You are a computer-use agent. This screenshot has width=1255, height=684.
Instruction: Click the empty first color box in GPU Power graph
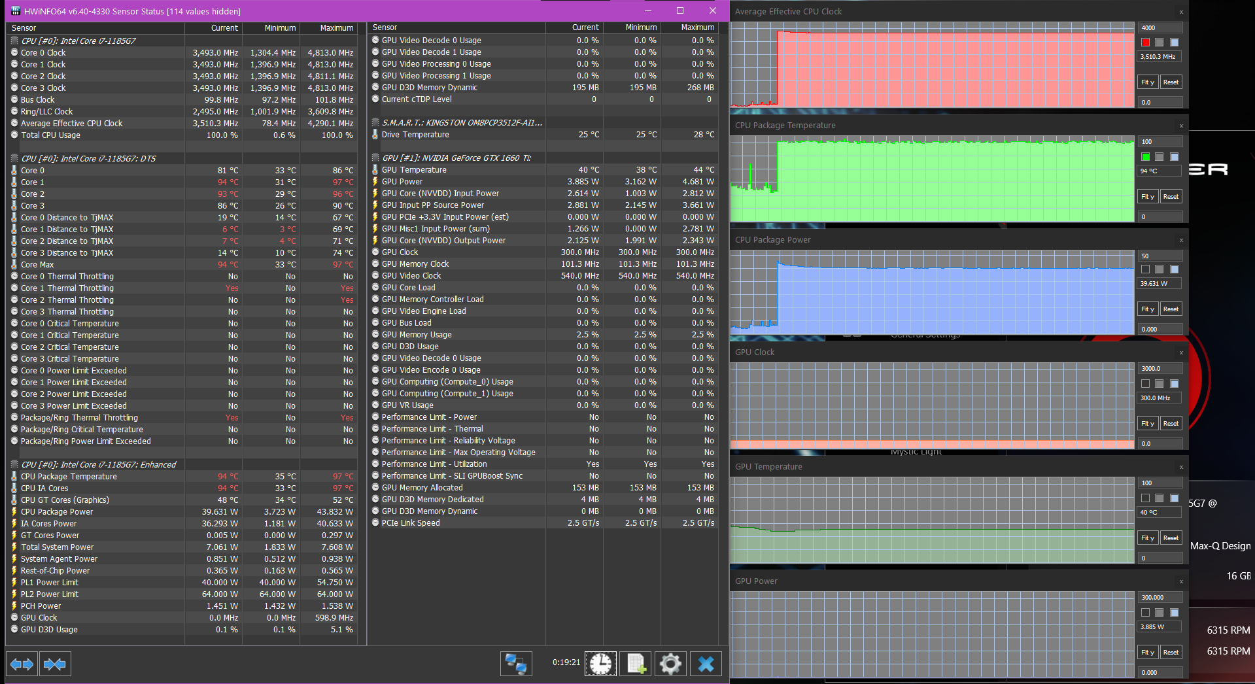pyautogui.click(x=1145, y=613)
